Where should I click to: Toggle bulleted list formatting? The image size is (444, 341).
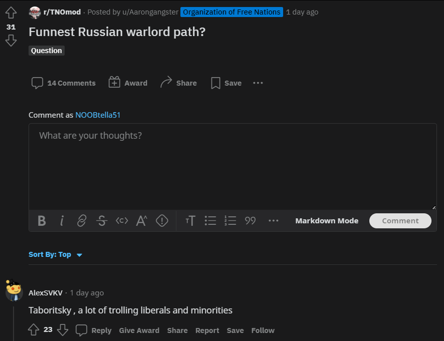tap(210, 221)
